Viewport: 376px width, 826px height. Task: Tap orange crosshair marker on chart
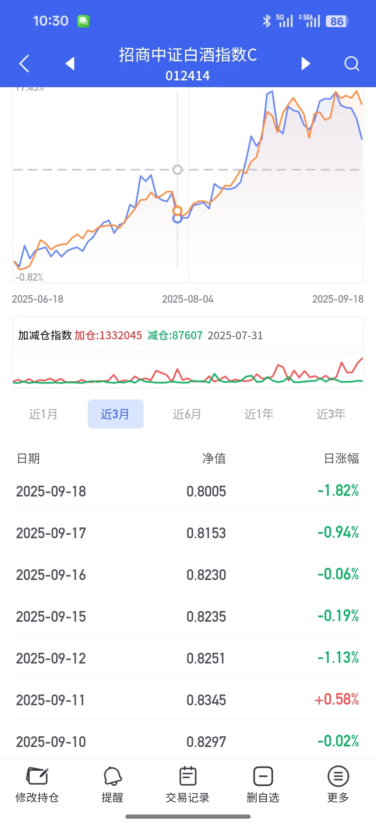(178, 211)
